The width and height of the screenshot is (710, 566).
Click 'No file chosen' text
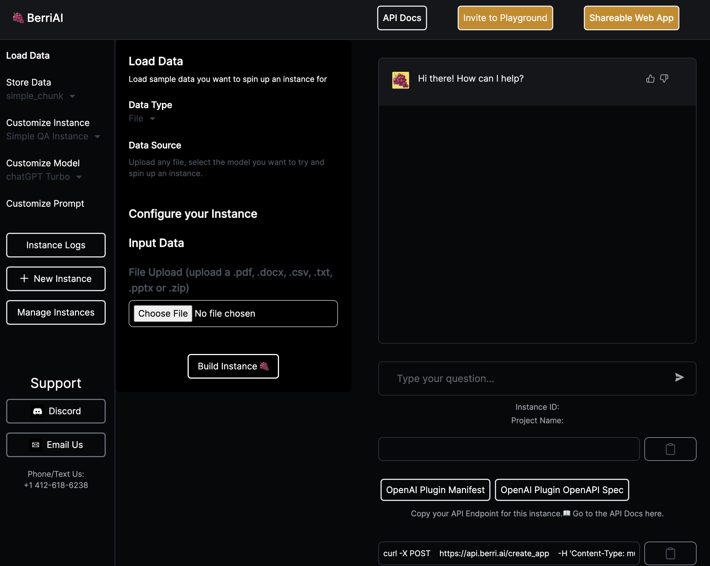[x=225, y=313]
